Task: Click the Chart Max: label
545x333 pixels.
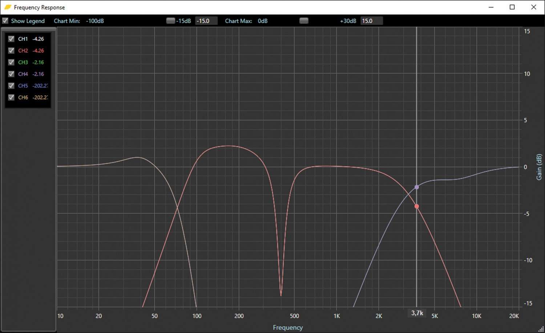Action: 238,21
